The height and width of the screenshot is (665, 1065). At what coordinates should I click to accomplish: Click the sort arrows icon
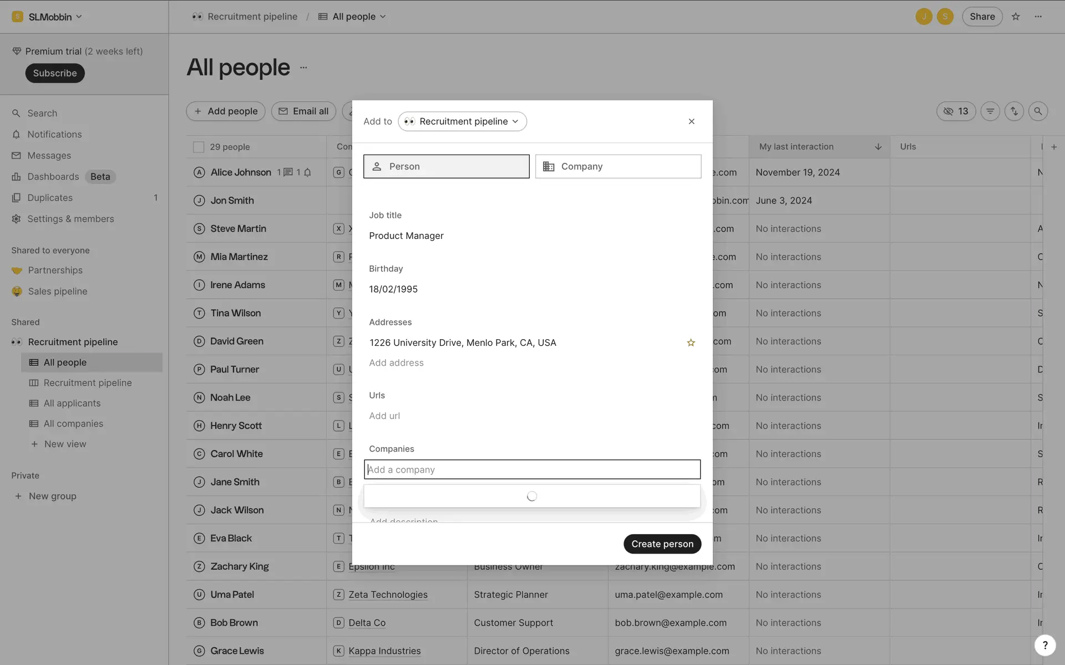click(x=1014, y=111)
